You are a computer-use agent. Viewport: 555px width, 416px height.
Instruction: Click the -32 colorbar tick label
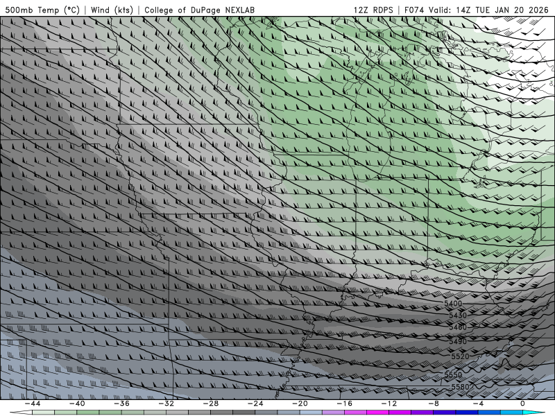[x=166, y=404]
